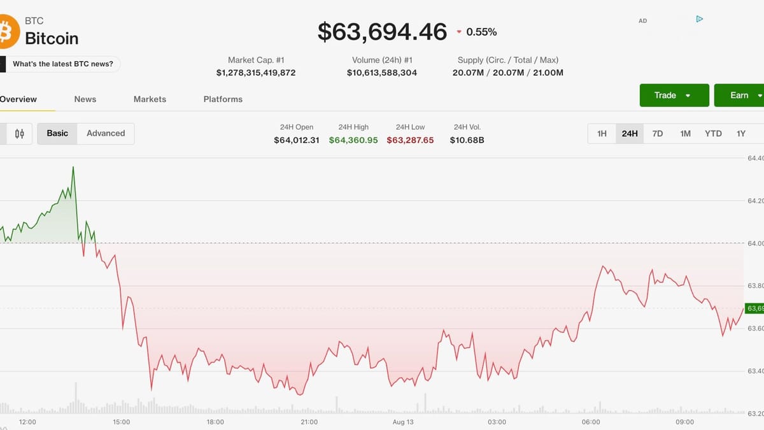
Task: Open the Trade dropdown
Action: pos(674,95)
